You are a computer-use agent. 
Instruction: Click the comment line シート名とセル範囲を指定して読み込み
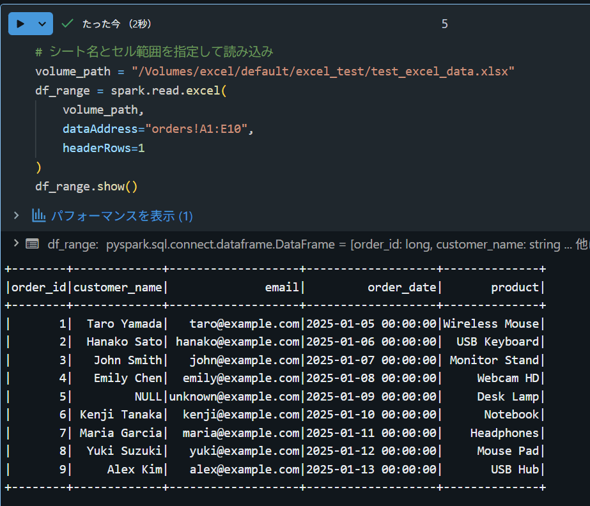coord(154,52)
